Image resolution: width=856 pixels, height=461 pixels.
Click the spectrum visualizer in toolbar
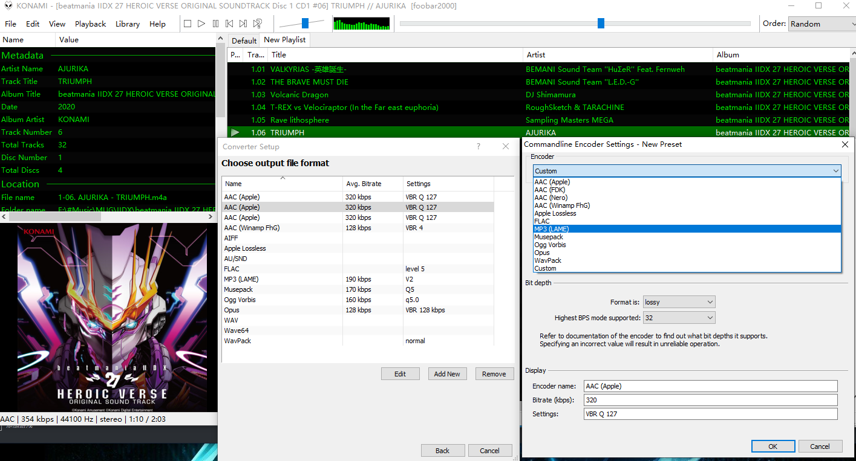361,24
